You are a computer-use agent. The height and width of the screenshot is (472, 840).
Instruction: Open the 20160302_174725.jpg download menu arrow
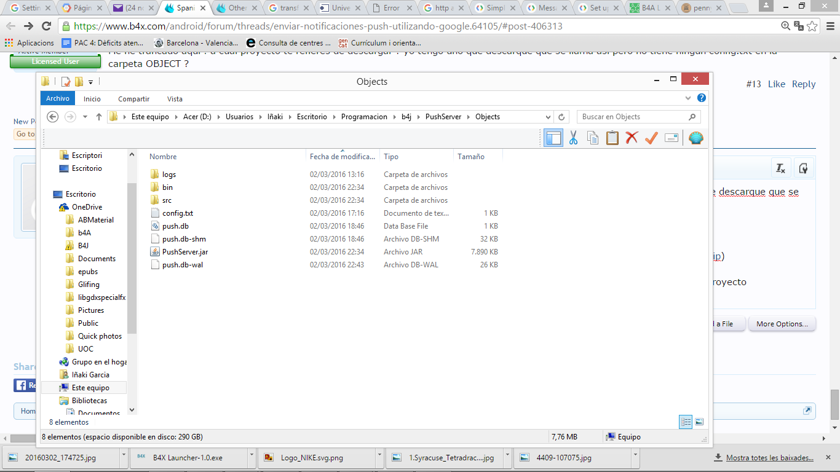pyautogui.click(x=124, y=457)
